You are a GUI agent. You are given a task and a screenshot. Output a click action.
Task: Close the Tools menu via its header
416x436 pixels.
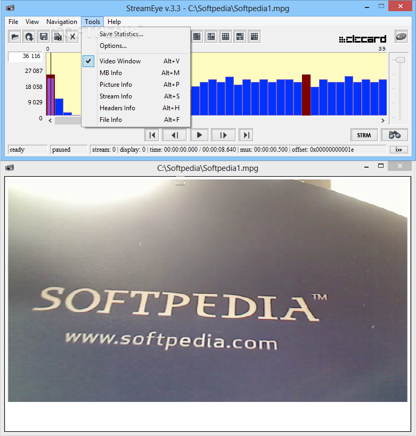pyautogui.click(x=92, y=22)
